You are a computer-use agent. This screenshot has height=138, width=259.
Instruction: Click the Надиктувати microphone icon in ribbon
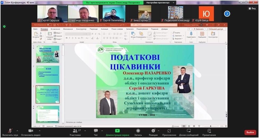tap(191, 34)
